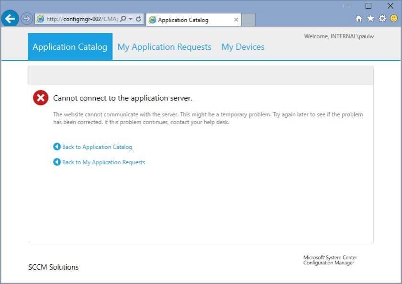402x284 pixels.
Task: Open a new browser tab
Action: [x=248, y=20]
